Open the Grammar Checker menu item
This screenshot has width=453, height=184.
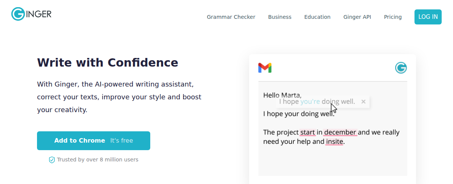(x=231, y=17)
